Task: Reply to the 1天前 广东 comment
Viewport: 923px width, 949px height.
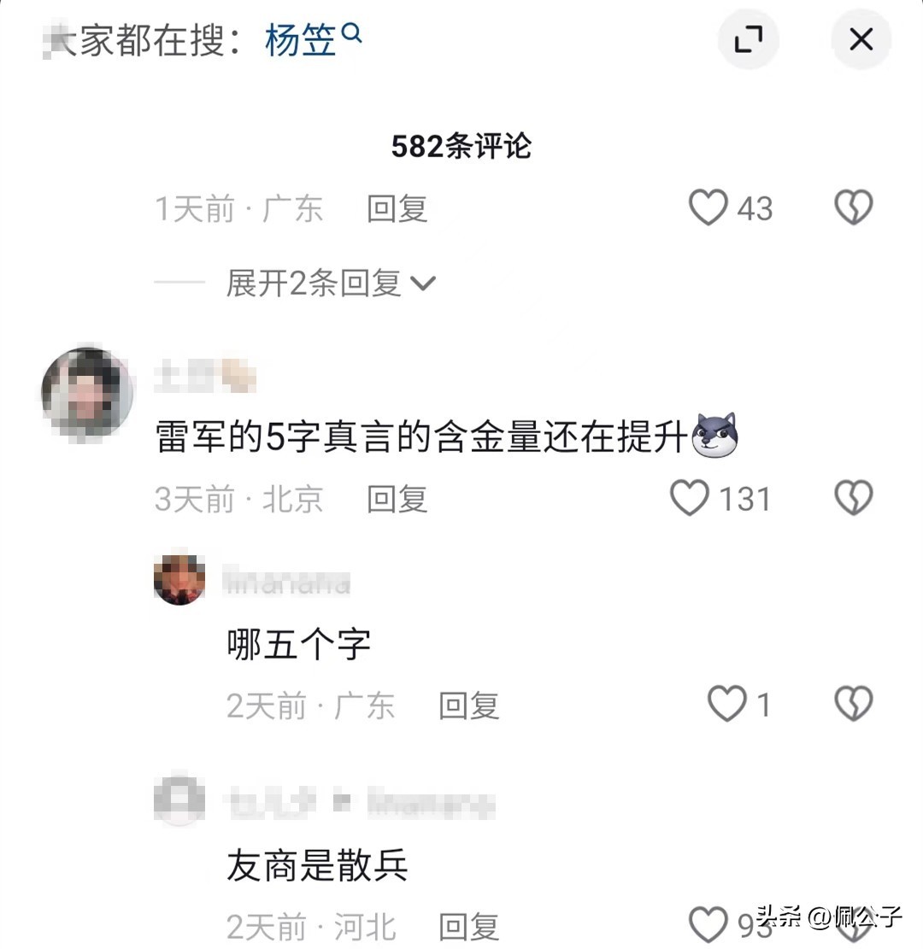Action: tap(397, 209)
